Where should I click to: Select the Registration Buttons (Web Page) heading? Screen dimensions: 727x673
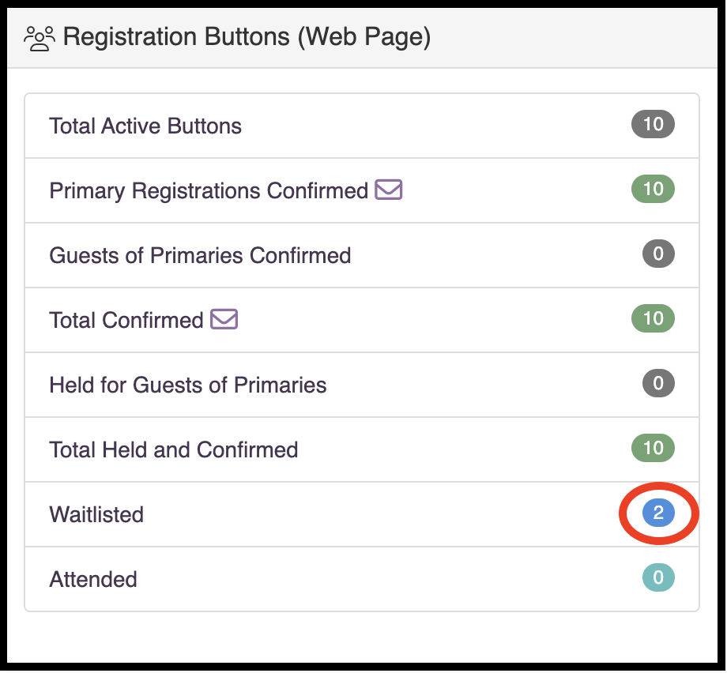(247, 37)
